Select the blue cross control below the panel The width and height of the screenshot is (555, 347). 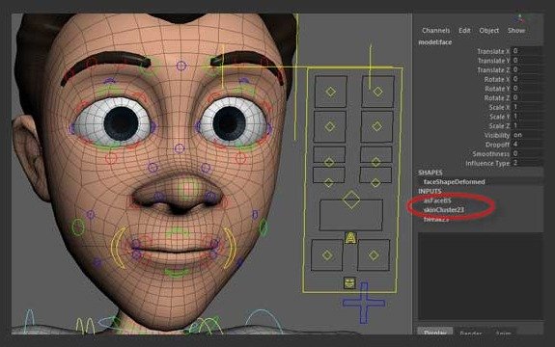(364, 303)
